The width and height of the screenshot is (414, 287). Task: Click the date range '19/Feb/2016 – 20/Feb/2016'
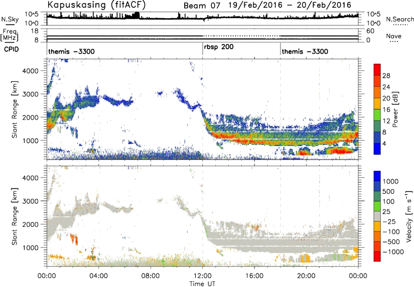[x=290, y=5]
